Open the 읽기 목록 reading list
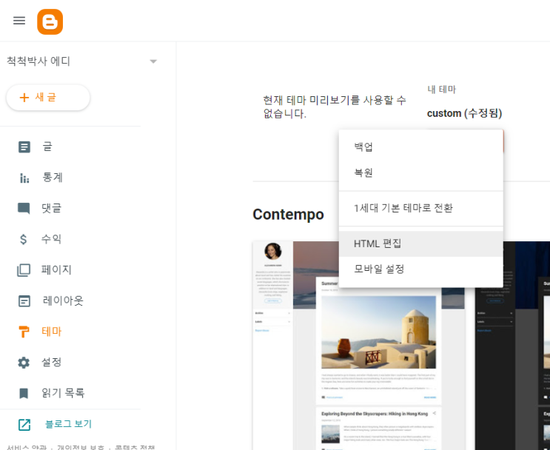Viewport: 550px width, 450px height. click(63, 393)
